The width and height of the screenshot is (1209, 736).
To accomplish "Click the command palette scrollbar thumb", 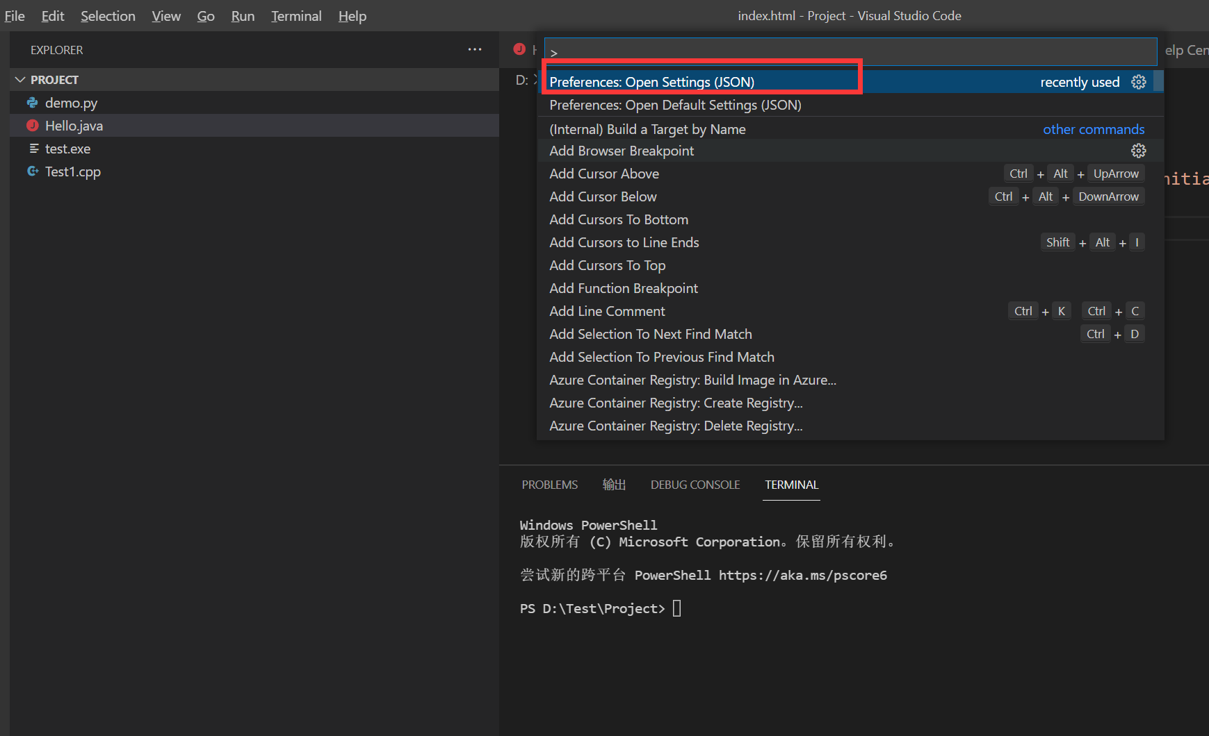I will click(x=1159, y=81).
